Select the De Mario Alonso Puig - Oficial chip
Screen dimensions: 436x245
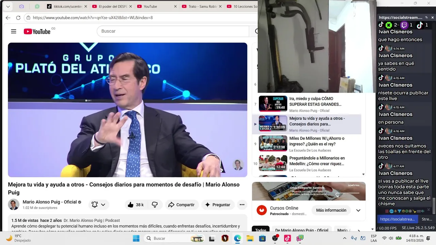pos(302,230)
